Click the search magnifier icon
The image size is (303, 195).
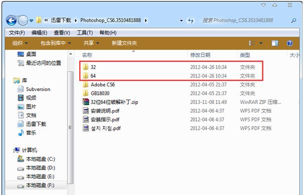tap(294, 20)
